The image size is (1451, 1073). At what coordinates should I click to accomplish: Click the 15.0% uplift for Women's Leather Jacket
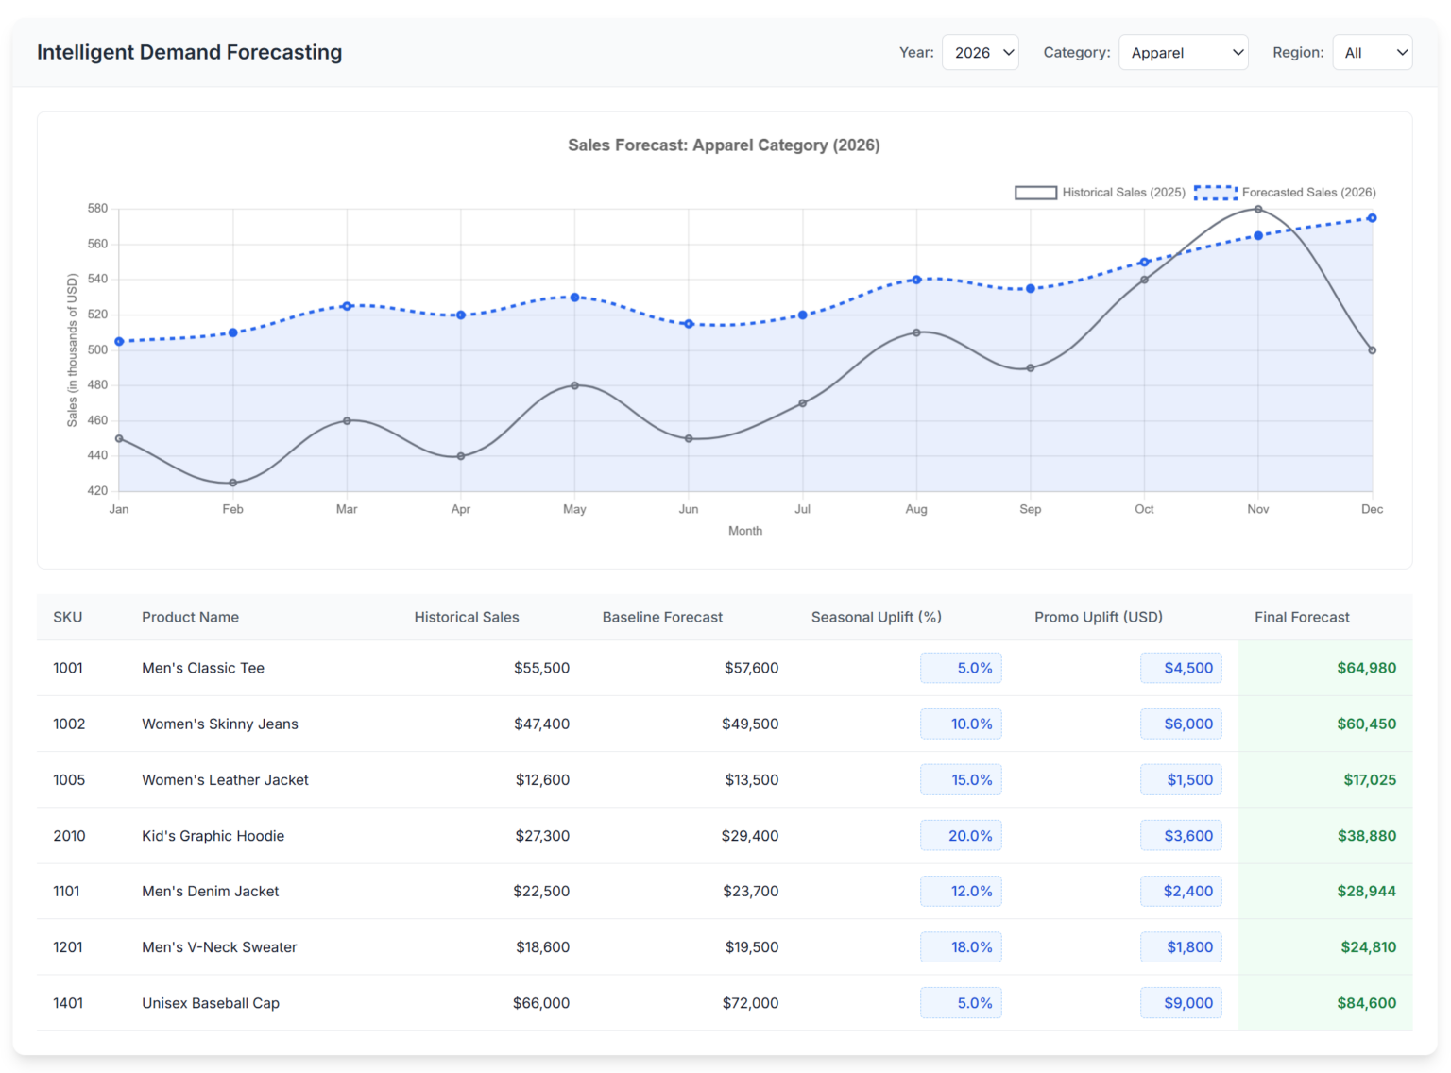[961, 779]
